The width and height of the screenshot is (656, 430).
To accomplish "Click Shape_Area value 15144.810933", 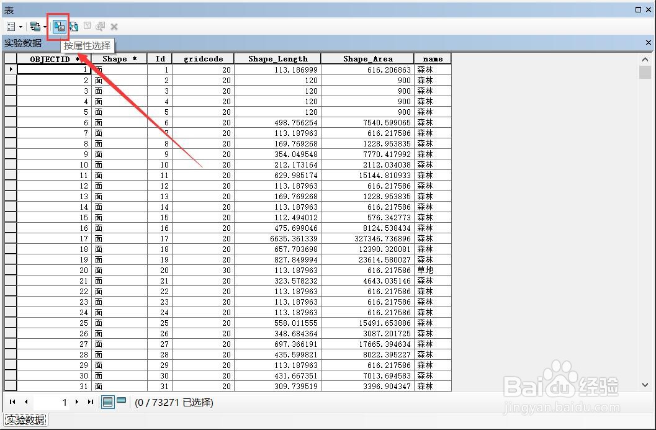I will pyautogui.click(x=368, y=175).
